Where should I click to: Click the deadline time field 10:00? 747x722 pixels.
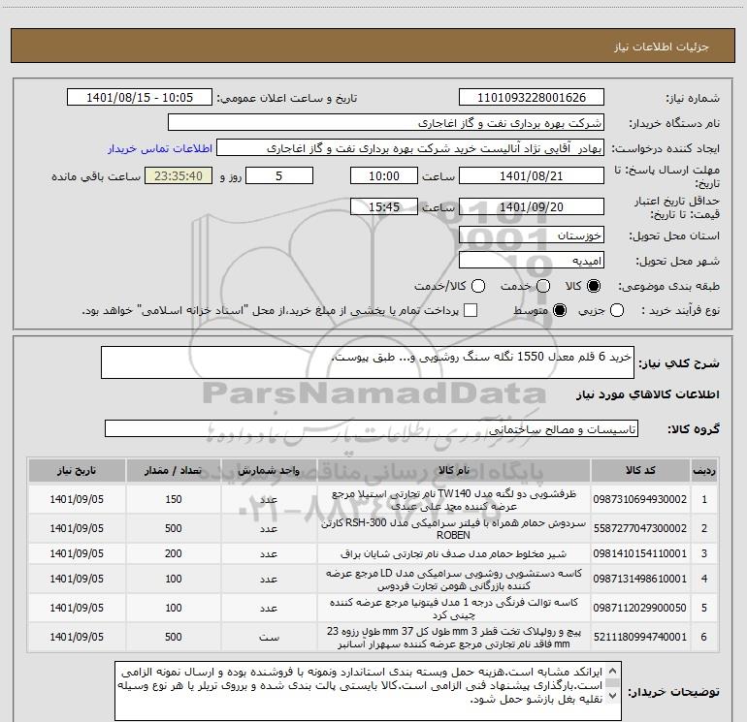[384, 175]
